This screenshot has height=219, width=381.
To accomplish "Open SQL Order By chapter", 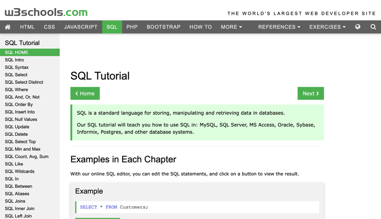I will point(19,104).
